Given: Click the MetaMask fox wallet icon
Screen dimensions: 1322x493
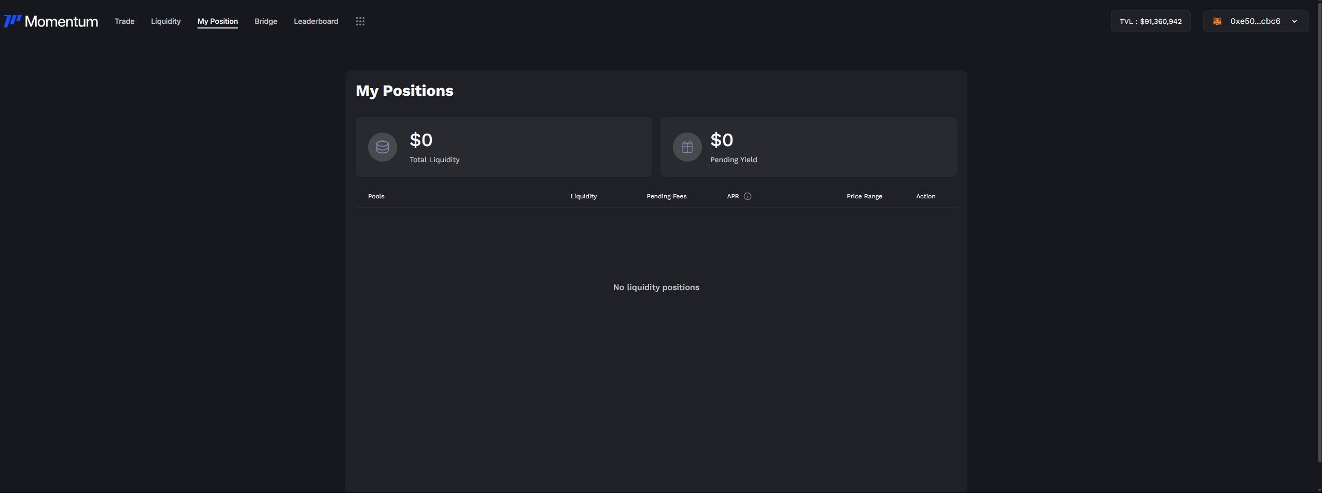Looking at the screenshot, I should coord(1217,21).
